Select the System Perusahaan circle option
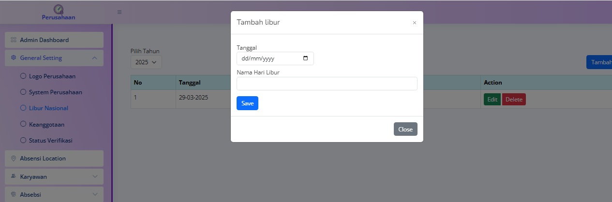The image size is (612, 202). [23, 92]
